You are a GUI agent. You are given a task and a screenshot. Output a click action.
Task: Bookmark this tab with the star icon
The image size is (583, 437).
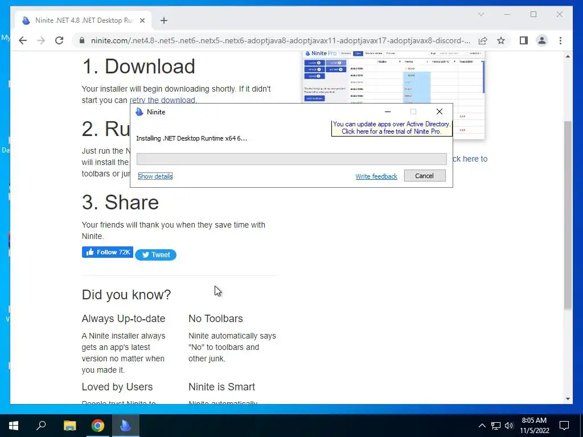[501, 40]
